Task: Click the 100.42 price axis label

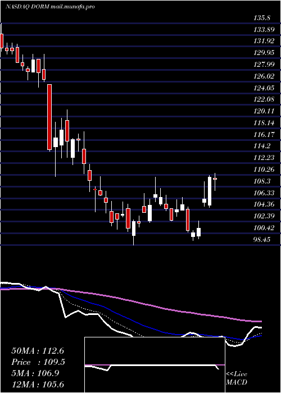Action: (264, 227)
